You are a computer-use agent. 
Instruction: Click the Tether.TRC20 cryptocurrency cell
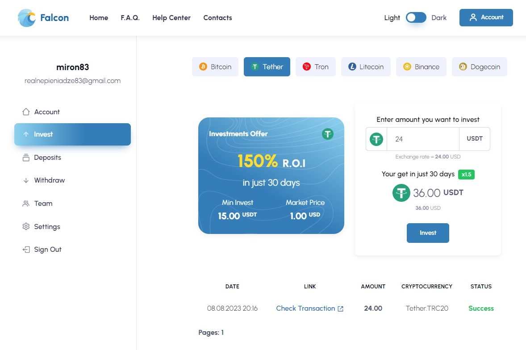[427, 308]
